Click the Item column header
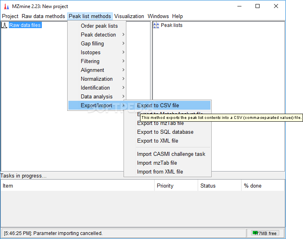 78,186
